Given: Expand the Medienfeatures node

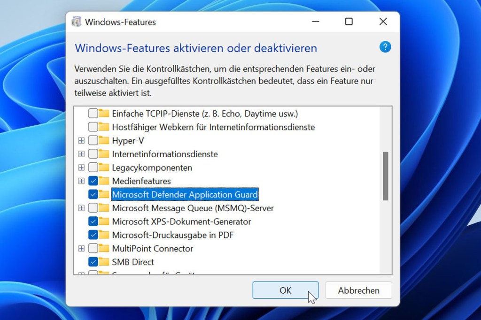Looking at the screenshot, I should point(81,181).
